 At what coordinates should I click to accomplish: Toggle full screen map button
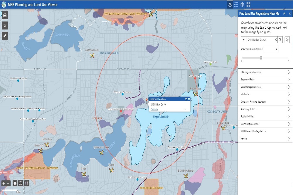tap(27, 183)
